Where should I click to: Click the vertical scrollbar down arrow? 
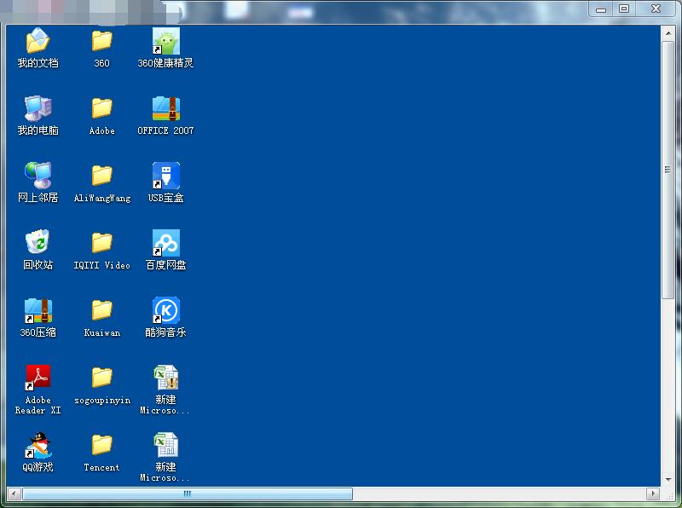(668, 479)
